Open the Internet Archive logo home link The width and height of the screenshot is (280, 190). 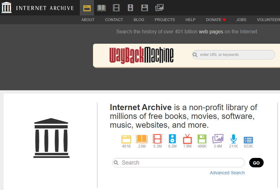click(x=6, y=8)
